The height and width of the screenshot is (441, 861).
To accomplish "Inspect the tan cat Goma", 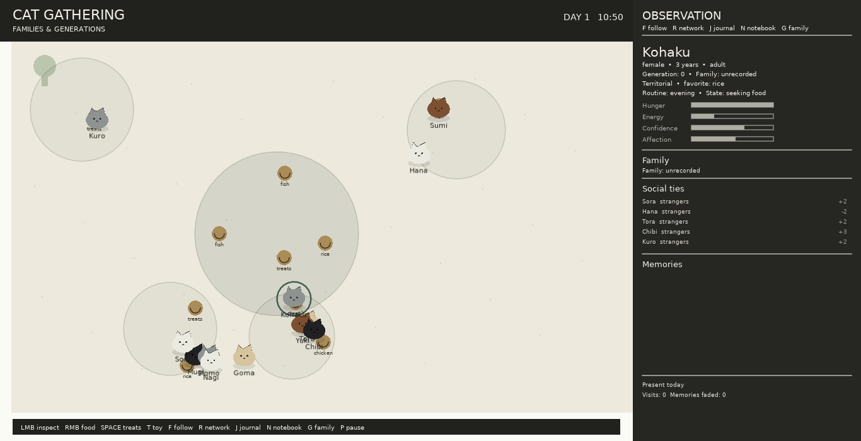I will coord(244,356).
